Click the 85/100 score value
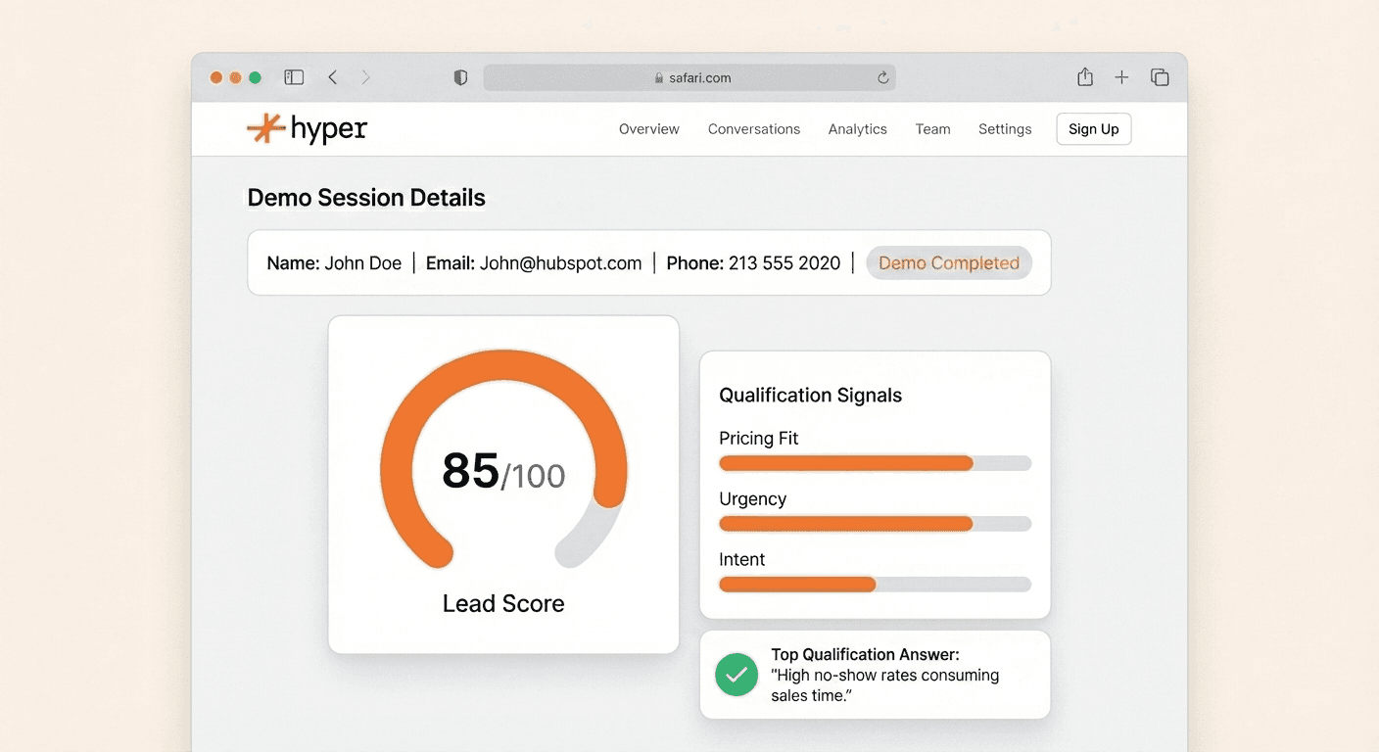This screenshot has height=752, width=1379. tap(503, 472)
